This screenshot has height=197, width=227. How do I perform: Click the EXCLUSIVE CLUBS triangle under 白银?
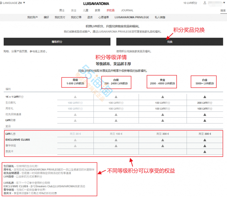pyautogui.click(x=116, y=140)
